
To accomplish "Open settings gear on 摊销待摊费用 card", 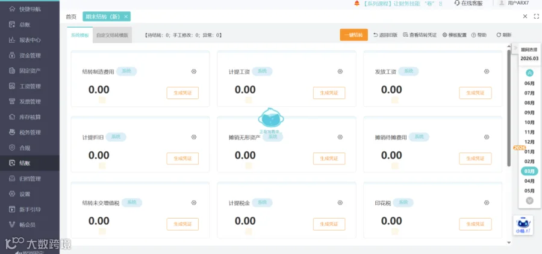I will tap(487, 137).
